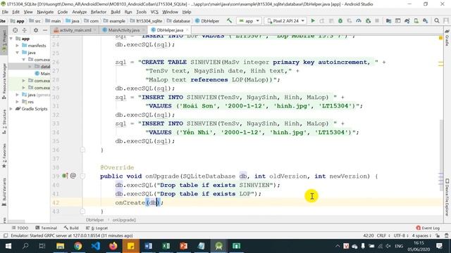Click the Stop app square icon
Image resolution: width=451 pixels, height=253 pixels.
(x=377, y=20)
